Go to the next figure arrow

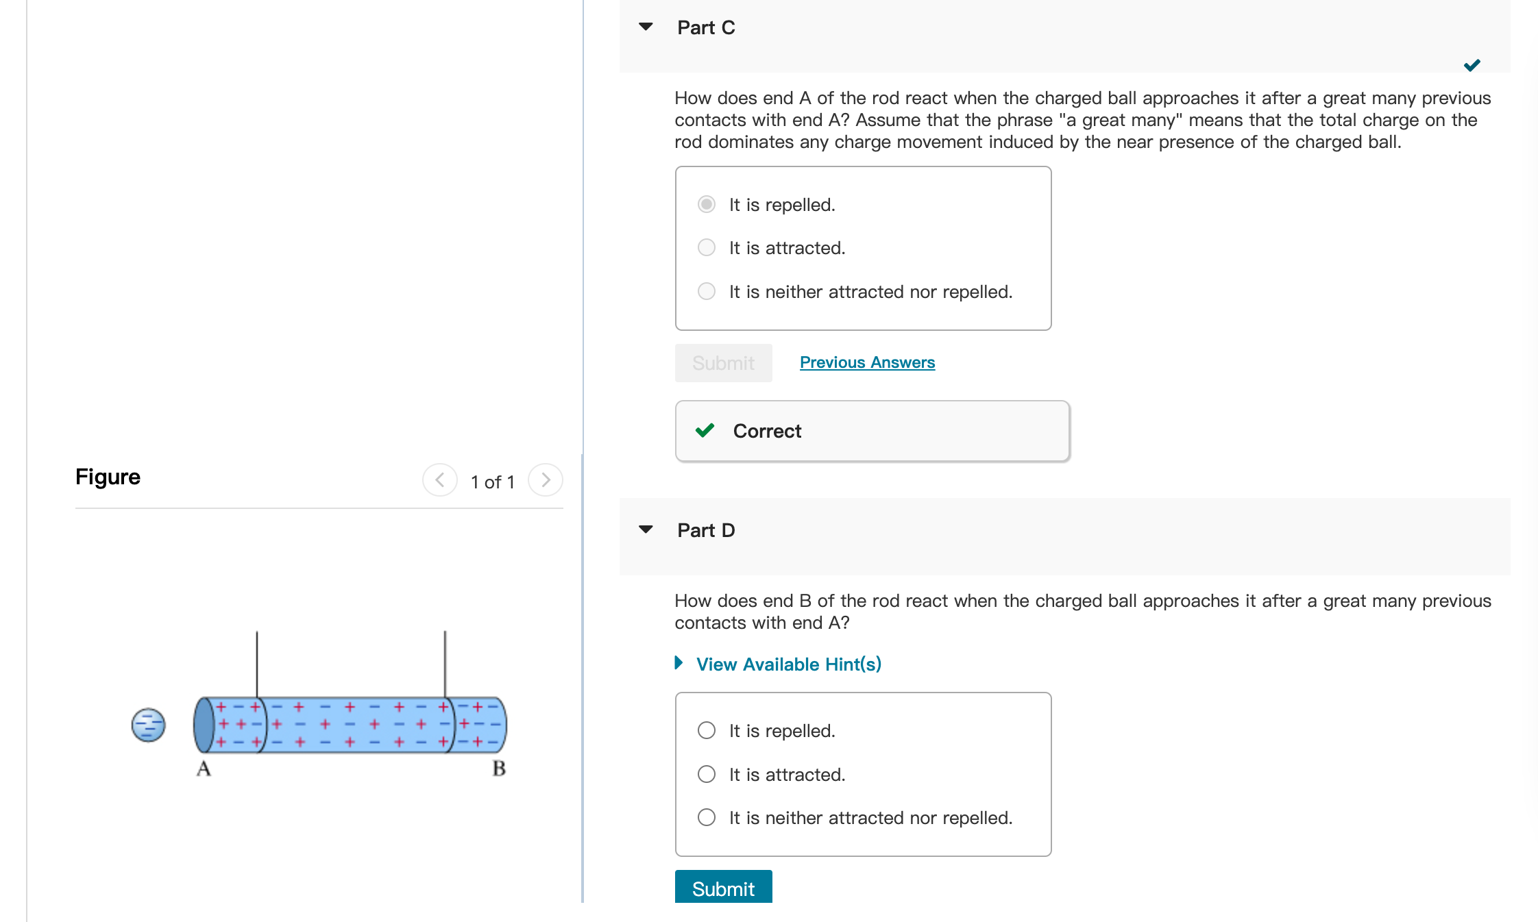[546, 480]
